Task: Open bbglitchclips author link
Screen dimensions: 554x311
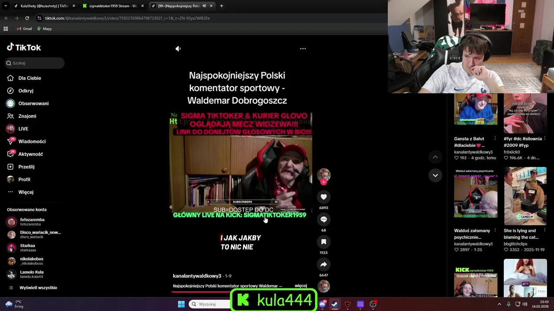Action: click(x=518, y=244)
